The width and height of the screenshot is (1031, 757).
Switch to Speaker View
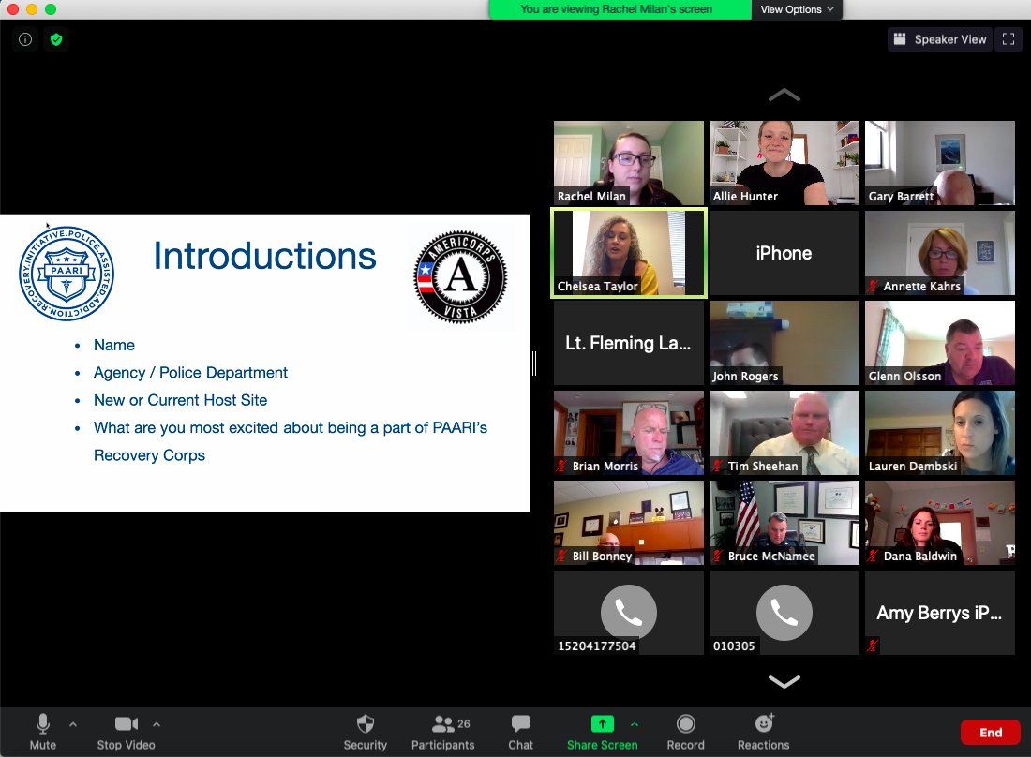(x=939, y=39)
